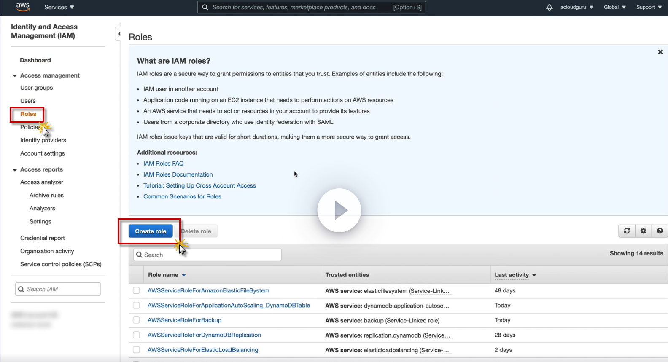Open Archive rules
The width and height of the screenshot is (668, 362).
coord(46,195)
